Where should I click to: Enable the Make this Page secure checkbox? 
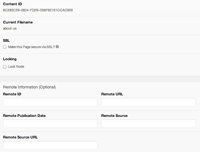(5, 47)
